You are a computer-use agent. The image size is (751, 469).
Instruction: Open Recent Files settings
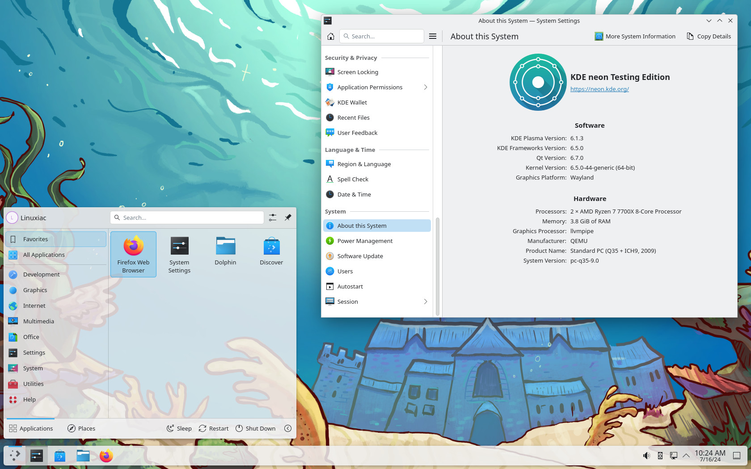click(x=377, y=117)
